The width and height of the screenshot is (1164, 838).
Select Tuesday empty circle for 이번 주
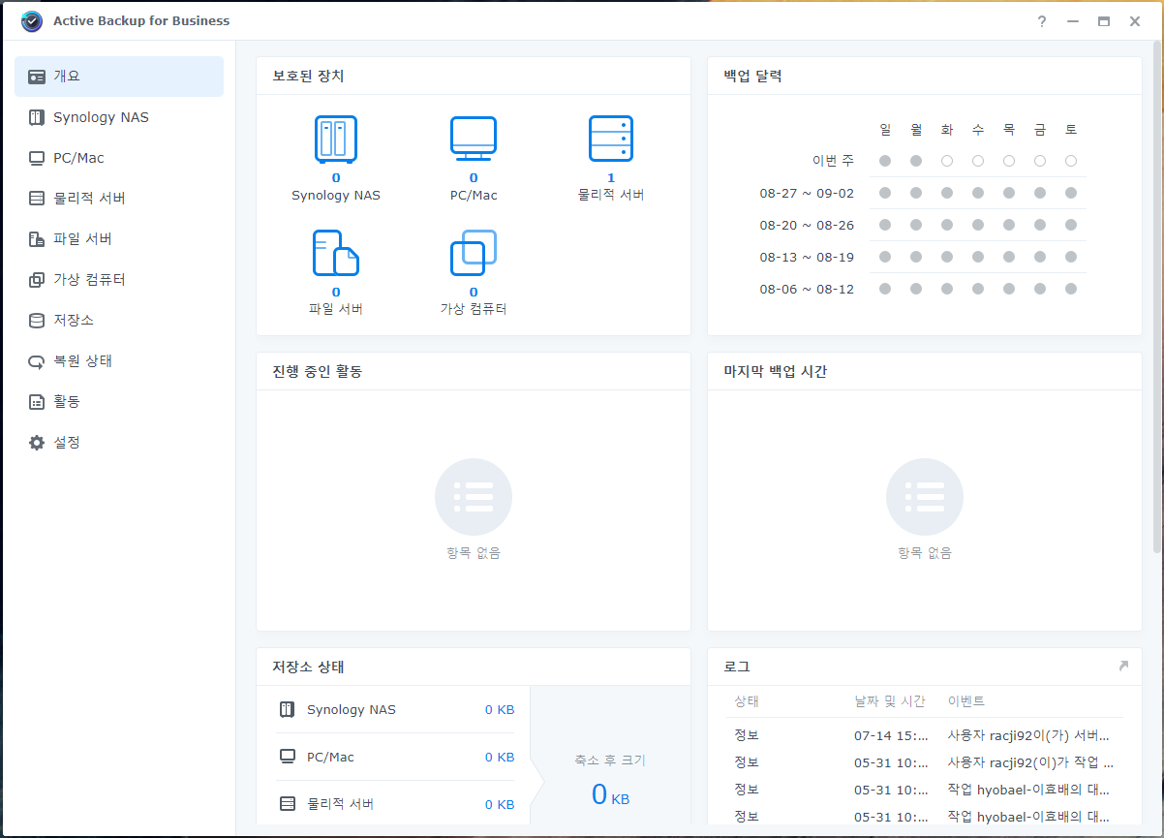[x=947, y=161]
